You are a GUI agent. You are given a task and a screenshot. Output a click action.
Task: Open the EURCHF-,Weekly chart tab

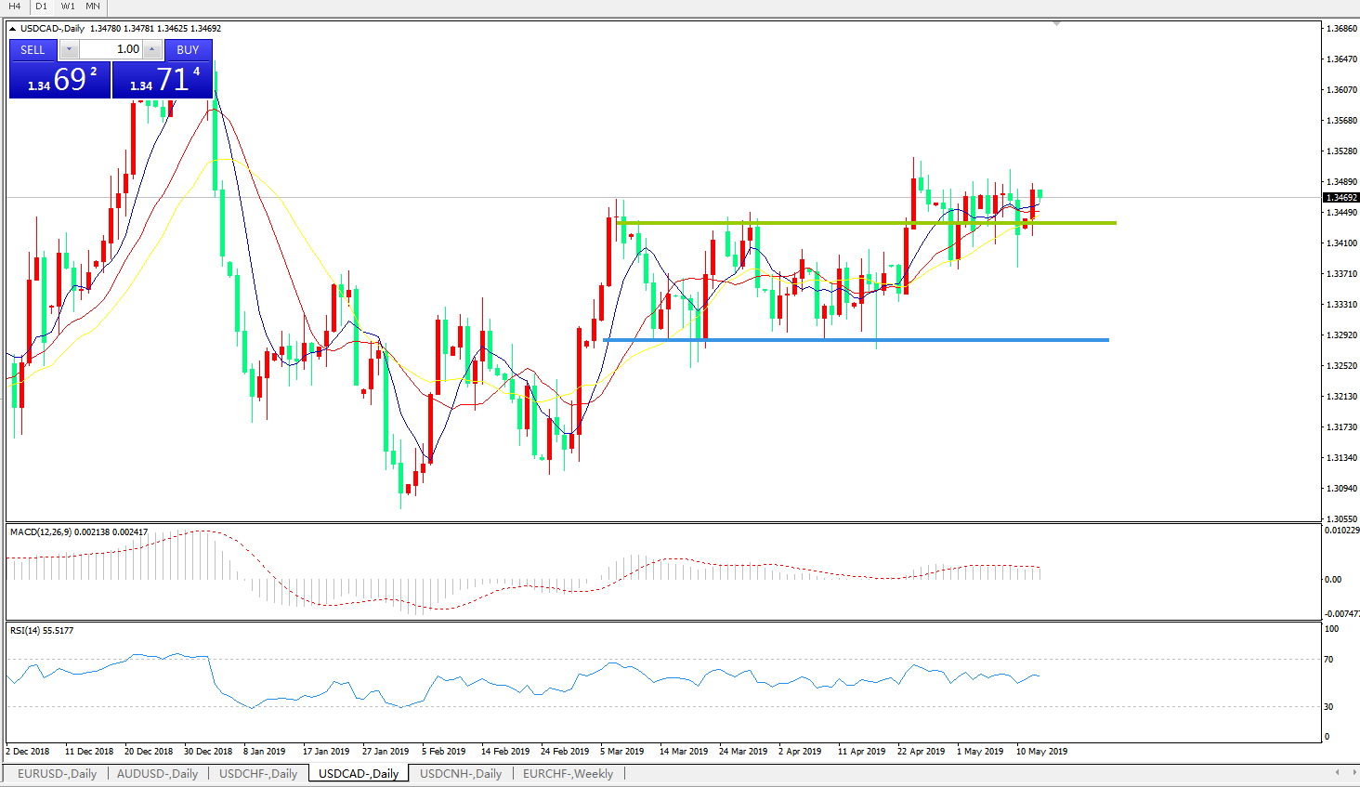point(568,773)
